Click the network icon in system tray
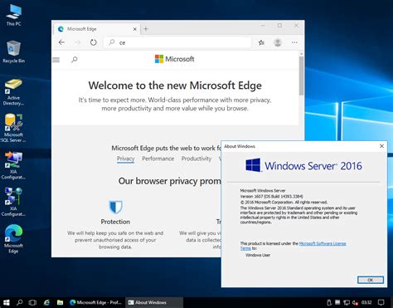 pyautogui.click(x=347, y=302)
